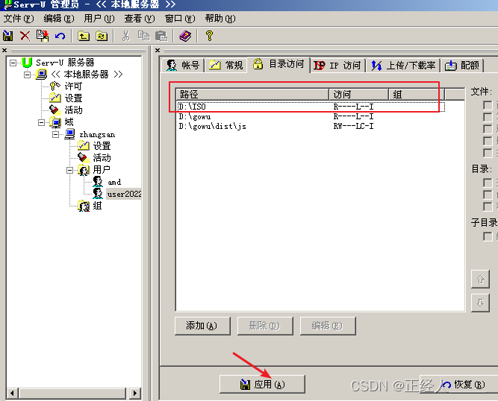Click the copy pages toolbar icon

click(x=143, y=36)
